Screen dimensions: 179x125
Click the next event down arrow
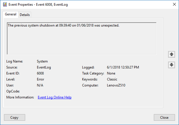(172, 65)
